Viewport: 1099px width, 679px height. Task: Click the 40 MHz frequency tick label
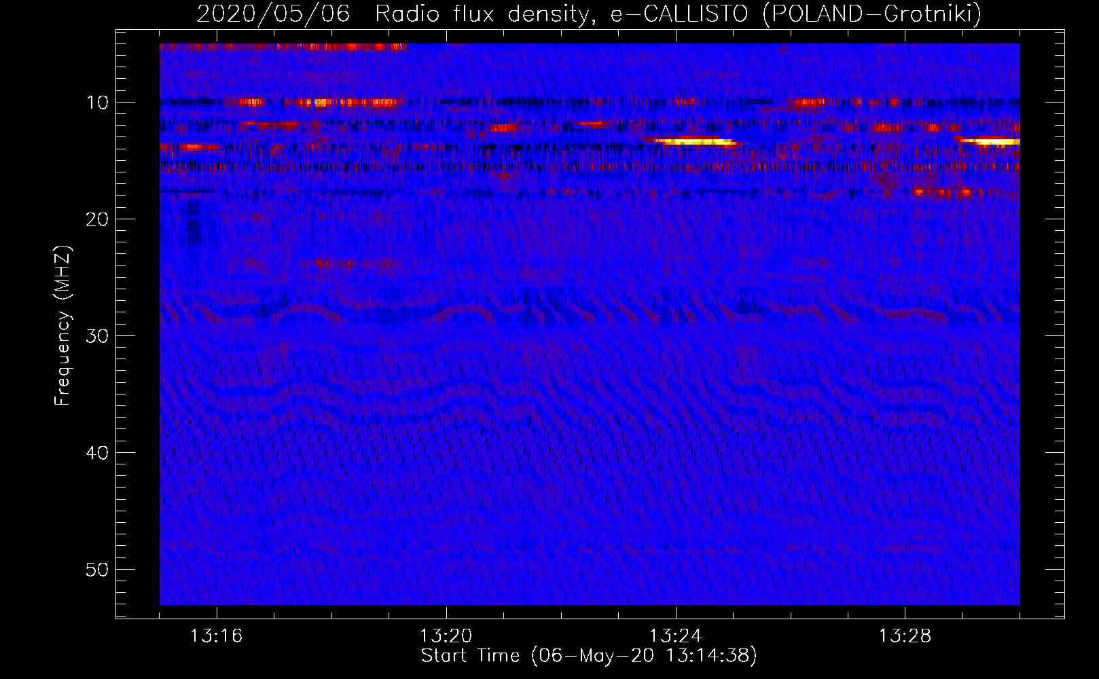click(98, 453)
